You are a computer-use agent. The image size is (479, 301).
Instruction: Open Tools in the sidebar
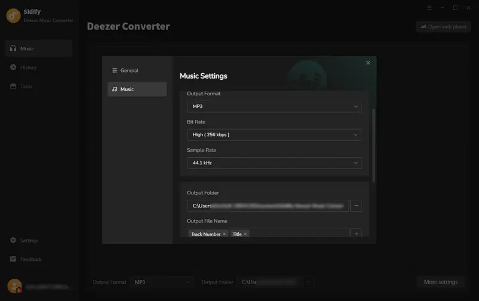(x=38, y=86)
